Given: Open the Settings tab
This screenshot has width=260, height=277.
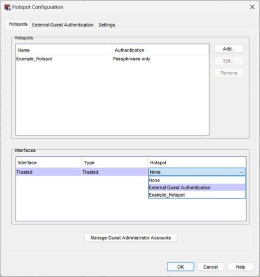Looking at the screenshot, I should (106, 25).
